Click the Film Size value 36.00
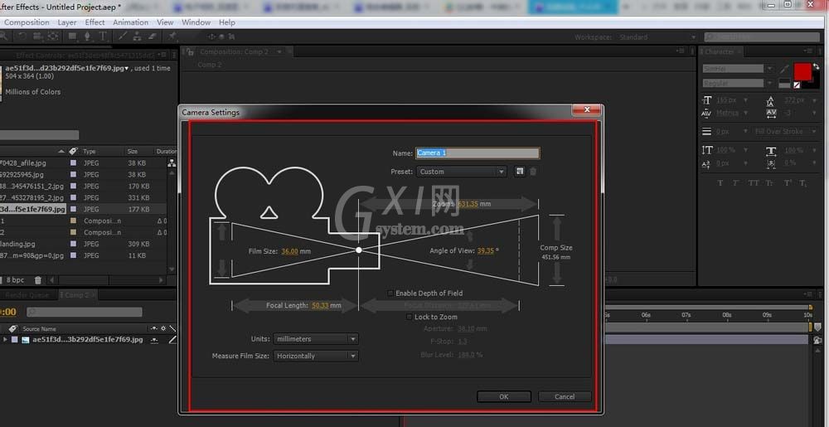This screenshot has width=829, height=427. 289,251
